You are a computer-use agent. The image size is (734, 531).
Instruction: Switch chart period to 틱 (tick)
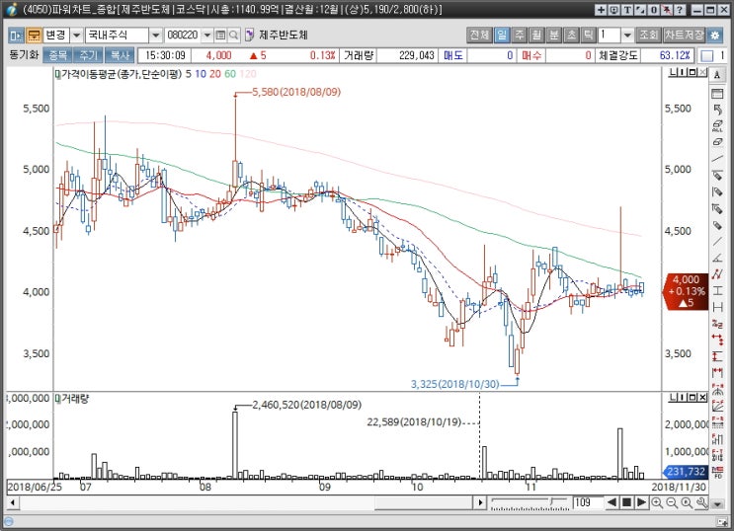(589, 36)
